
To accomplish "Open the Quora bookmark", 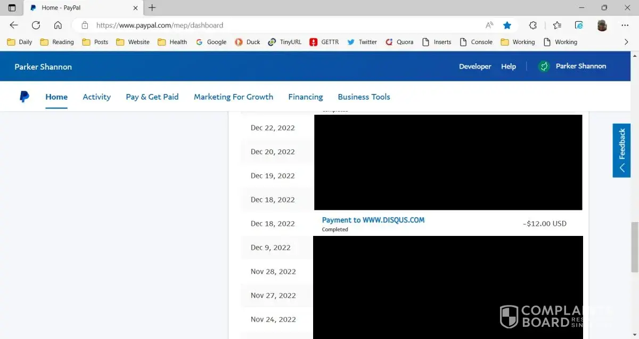I will pyautogui.click(x=399, y=42).
